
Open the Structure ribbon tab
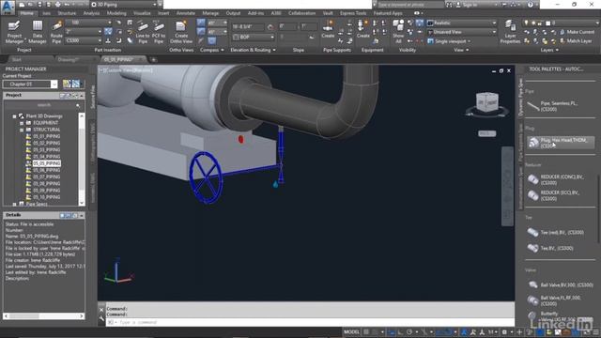click(67, 13)
